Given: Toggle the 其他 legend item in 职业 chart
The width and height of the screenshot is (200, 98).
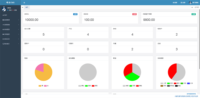Looking at the screenshot, I should point(139,86).
